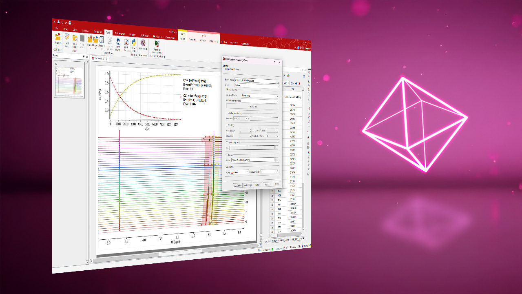Toggle the Drifting checkbox
This screenshot has height=294, width=522.
pos(227,125)
